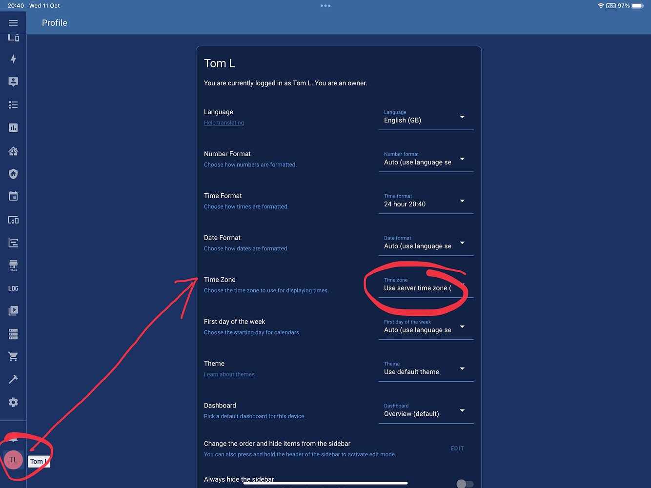Select the shield home alarm sidebar icon

click(13, 174)
